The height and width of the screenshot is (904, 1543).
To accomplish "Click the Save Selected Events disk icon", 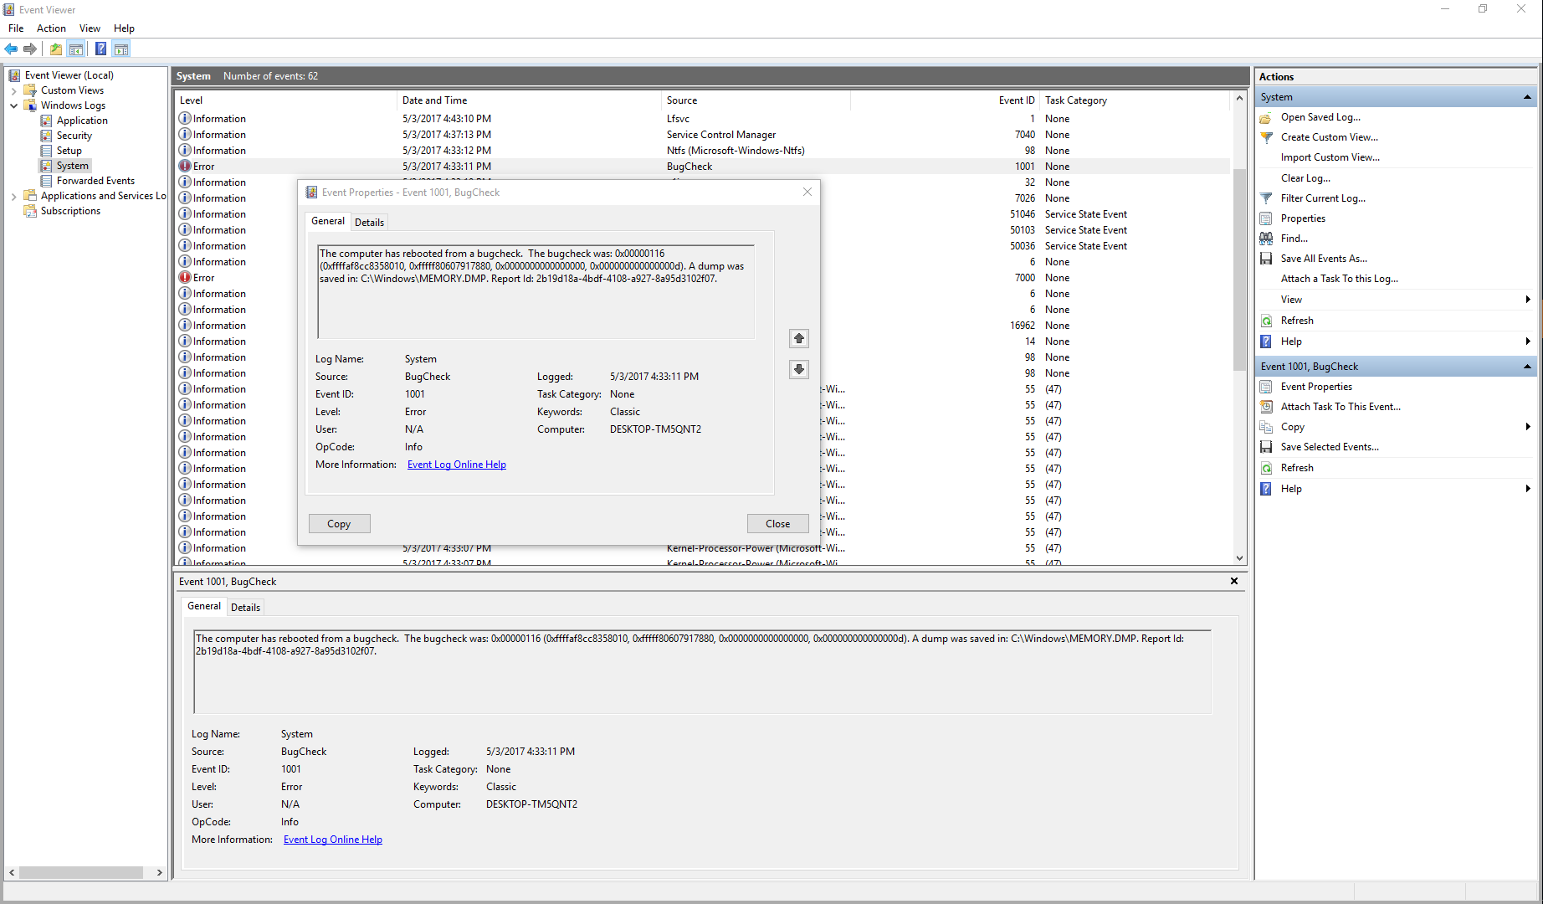I will coord(1266,447).
